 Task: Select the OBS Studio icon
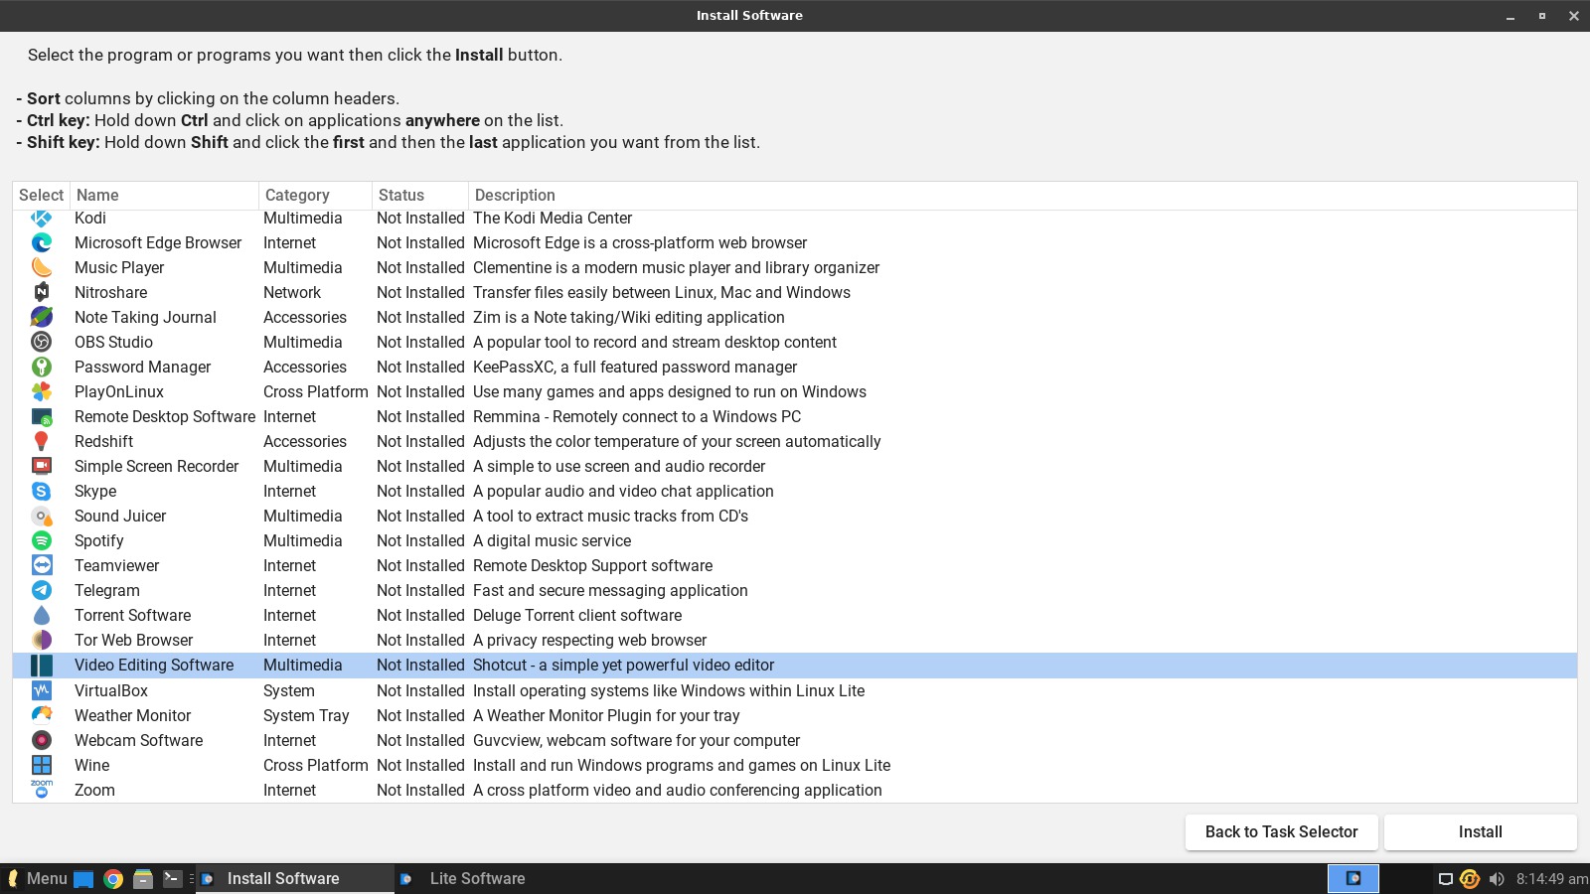point(42,342)
